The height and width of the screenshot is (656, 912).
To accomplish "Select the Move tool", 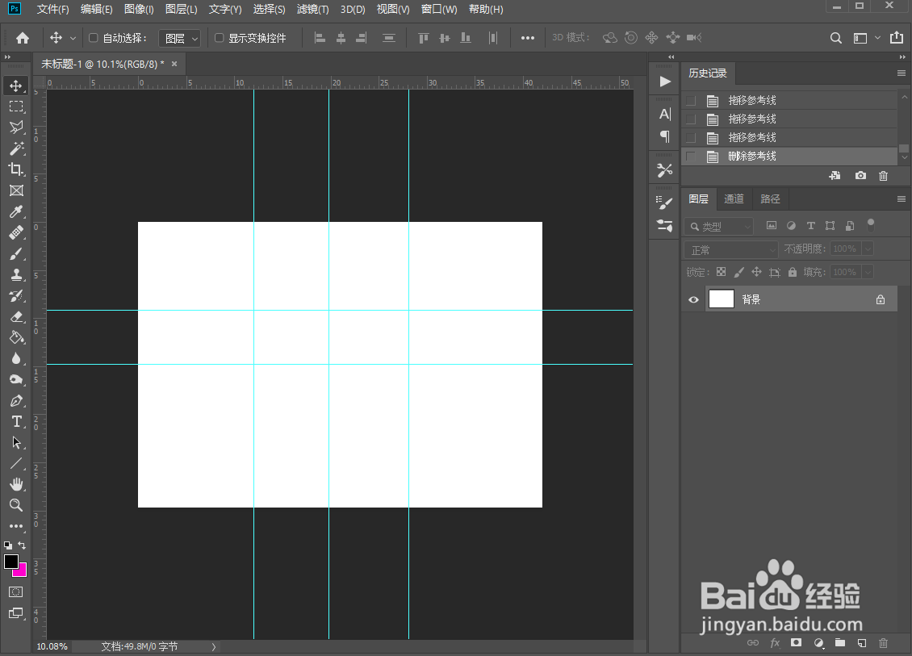I will [x=16, y=85].
